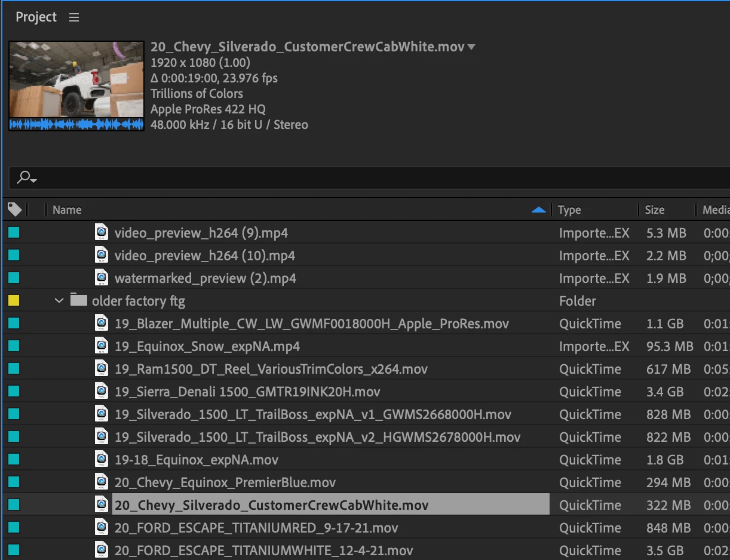Select 19_Equinox_Snow_expNA.mp4
Screen dimensions: 730x560
point(207,346)
